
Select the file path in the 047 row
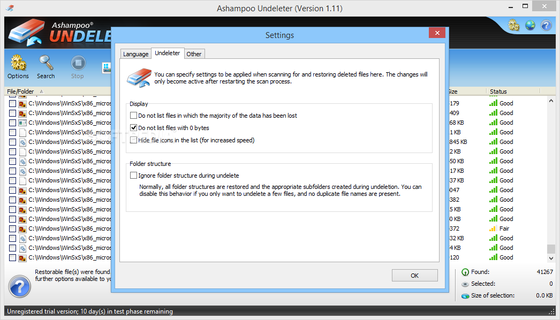70,190
